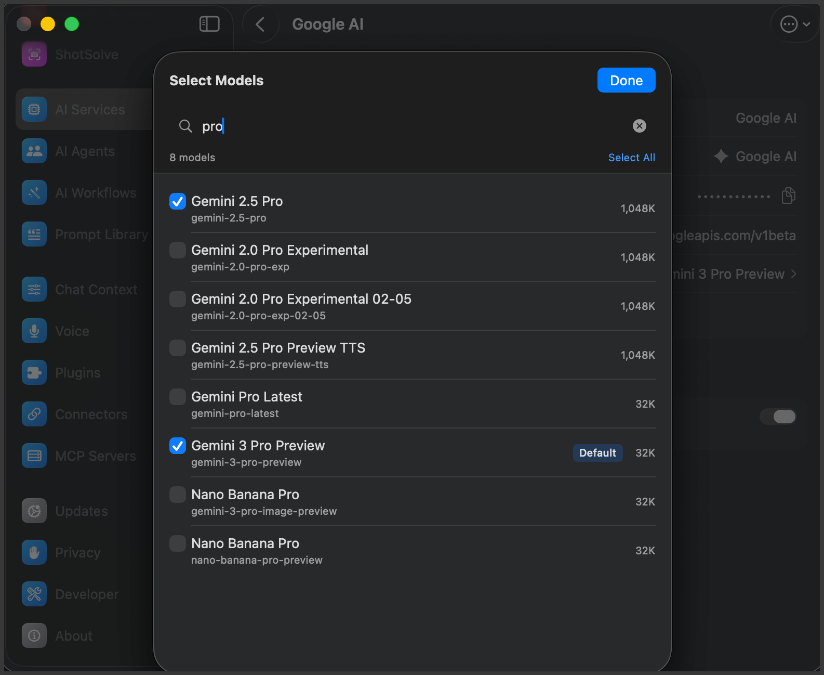The image size is (824, 675).
Task: Click the ShotSolve app icon
Action: pos(34,54)
